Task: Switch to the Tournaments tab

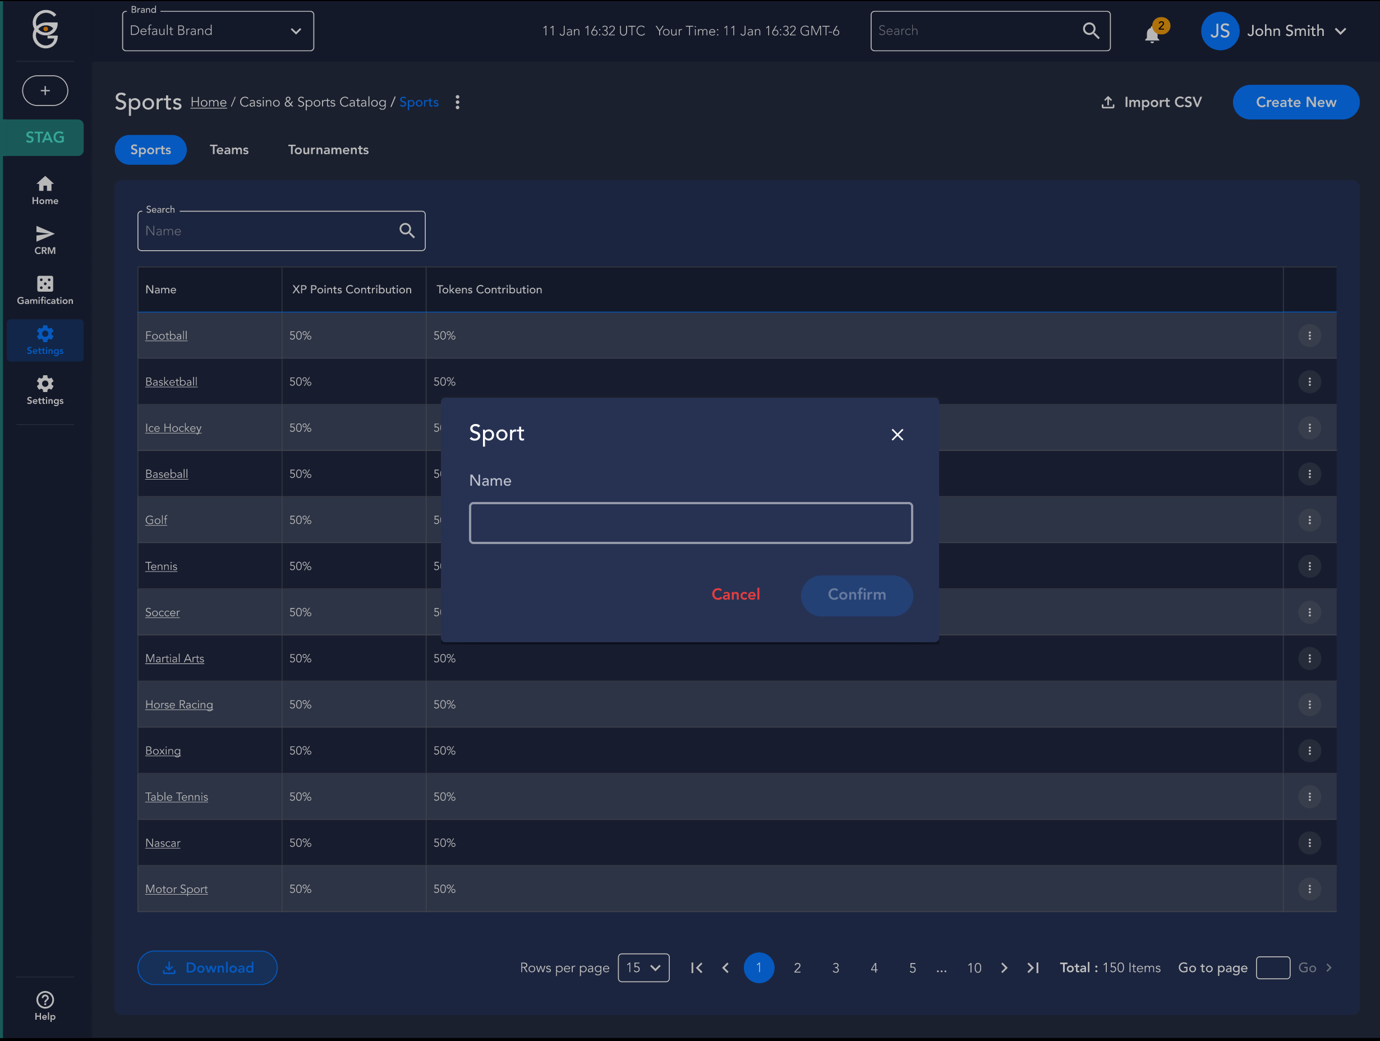Action: [x=328, y=150]
